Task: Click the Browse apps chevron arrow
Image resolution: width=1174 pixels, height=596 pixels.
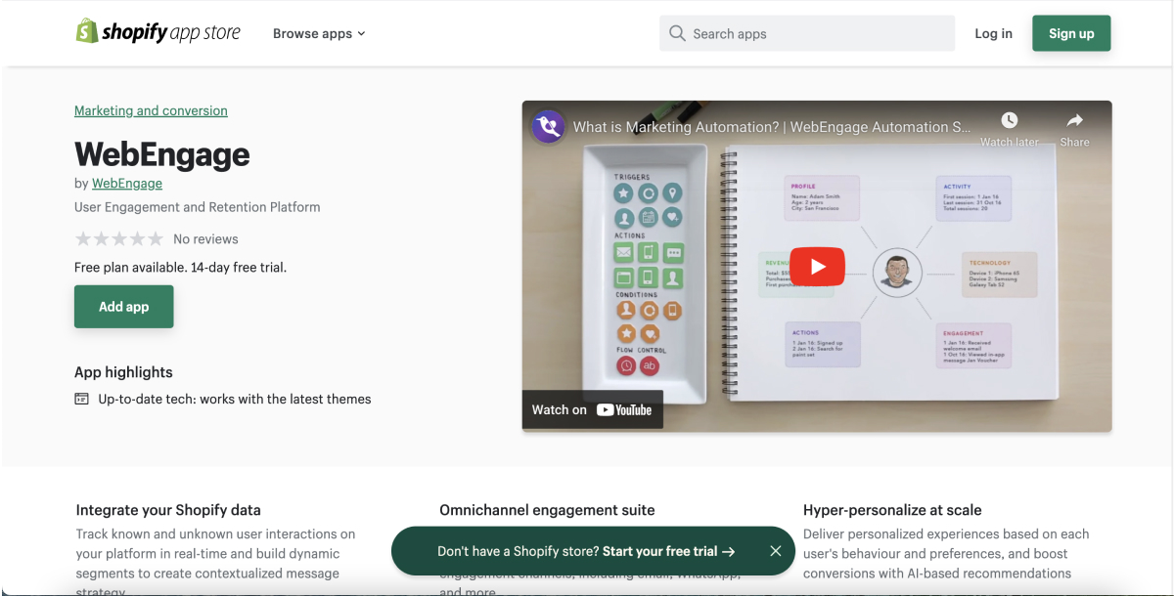Action: coord(361,33)
